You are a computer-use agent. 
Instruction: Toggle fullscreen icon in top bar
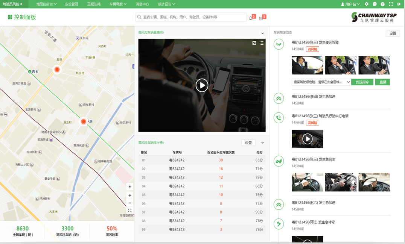pyautogui.click(x=391, y=4)
